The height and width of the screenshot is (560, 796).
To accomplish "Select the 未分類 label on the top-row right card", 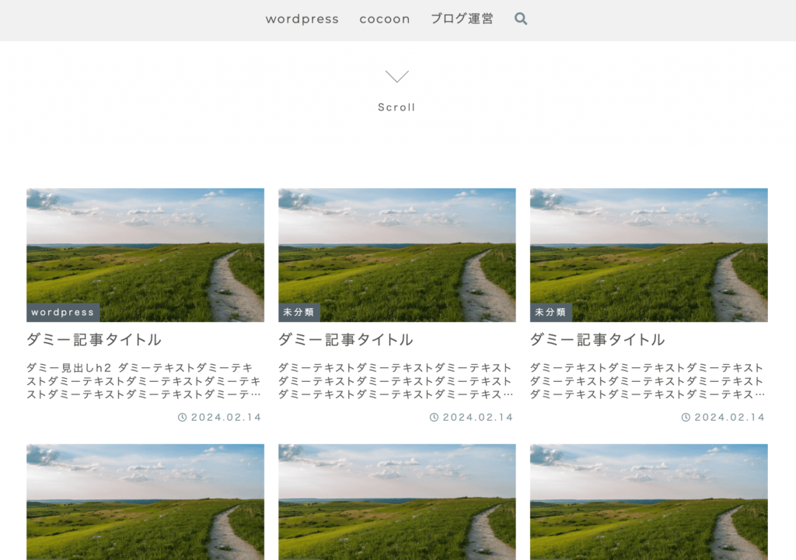I will pos(551,312).
